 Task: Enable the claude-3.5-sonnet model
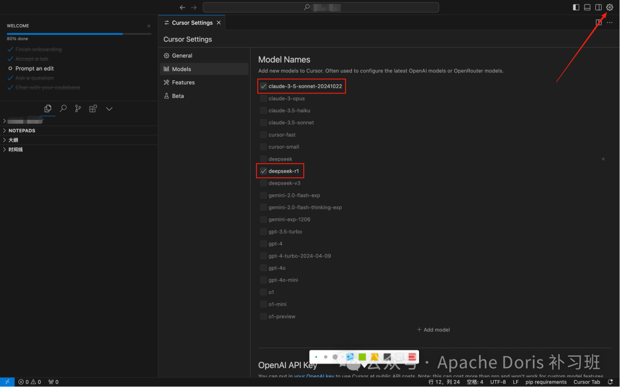pos(263,123)
